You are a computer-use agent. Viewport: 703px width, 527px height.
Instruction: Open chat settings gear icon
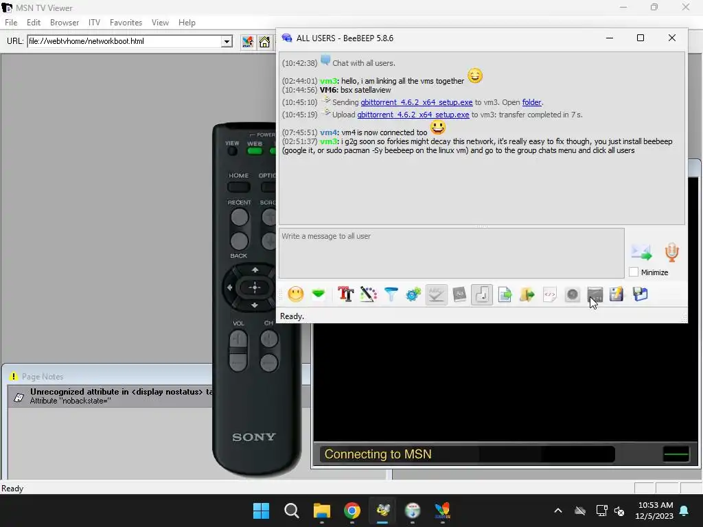(x=413, y=294)
